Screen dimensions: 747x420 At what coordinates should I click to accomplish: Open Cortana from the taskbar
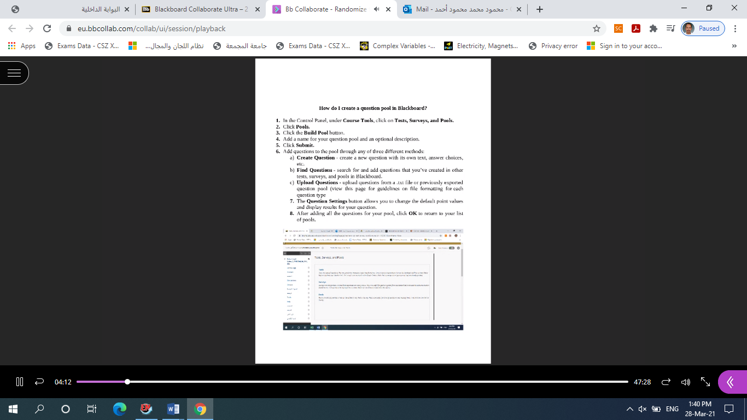66,409
